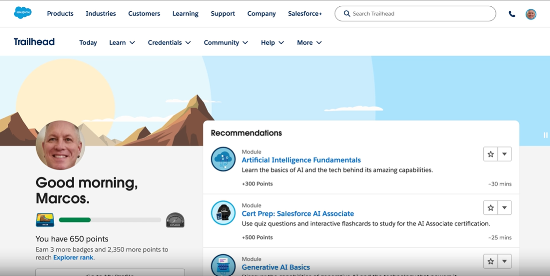Click the ~30 mins duration text

point(499,184)
